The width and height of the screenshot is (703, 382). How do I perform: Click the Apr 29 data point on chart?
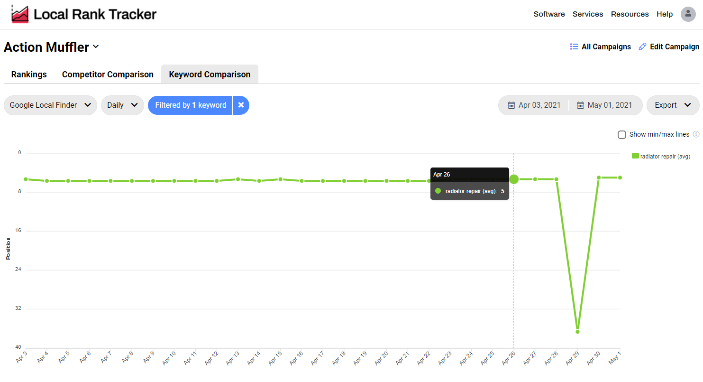tap(577, 332)
